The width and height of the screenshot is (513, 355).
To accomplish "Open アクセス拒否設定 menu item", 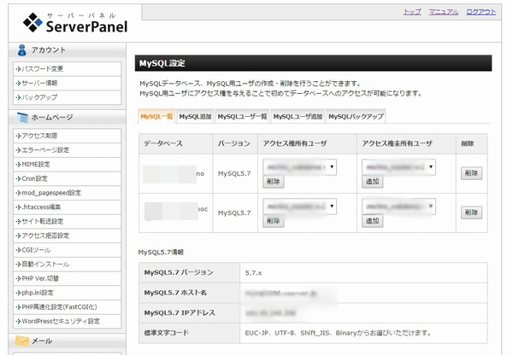I will tap(67, 236).
